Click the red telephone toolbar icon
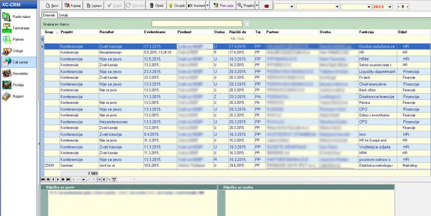 266,6
